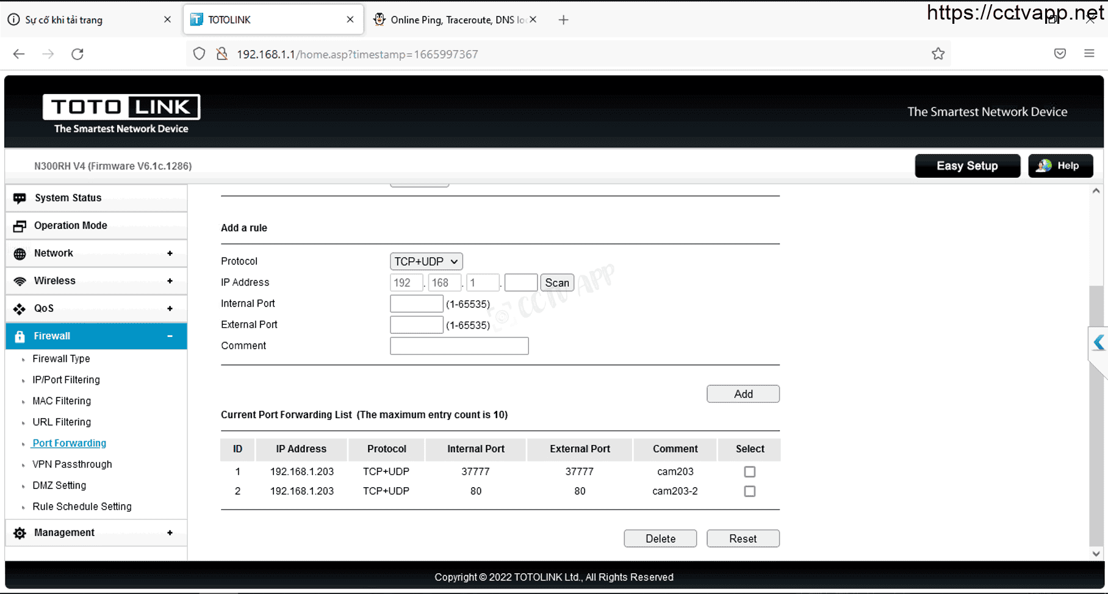Click the System Status sidebar icon
The height and width of the screenshot is (594, 1108).
tap(20, 198)
